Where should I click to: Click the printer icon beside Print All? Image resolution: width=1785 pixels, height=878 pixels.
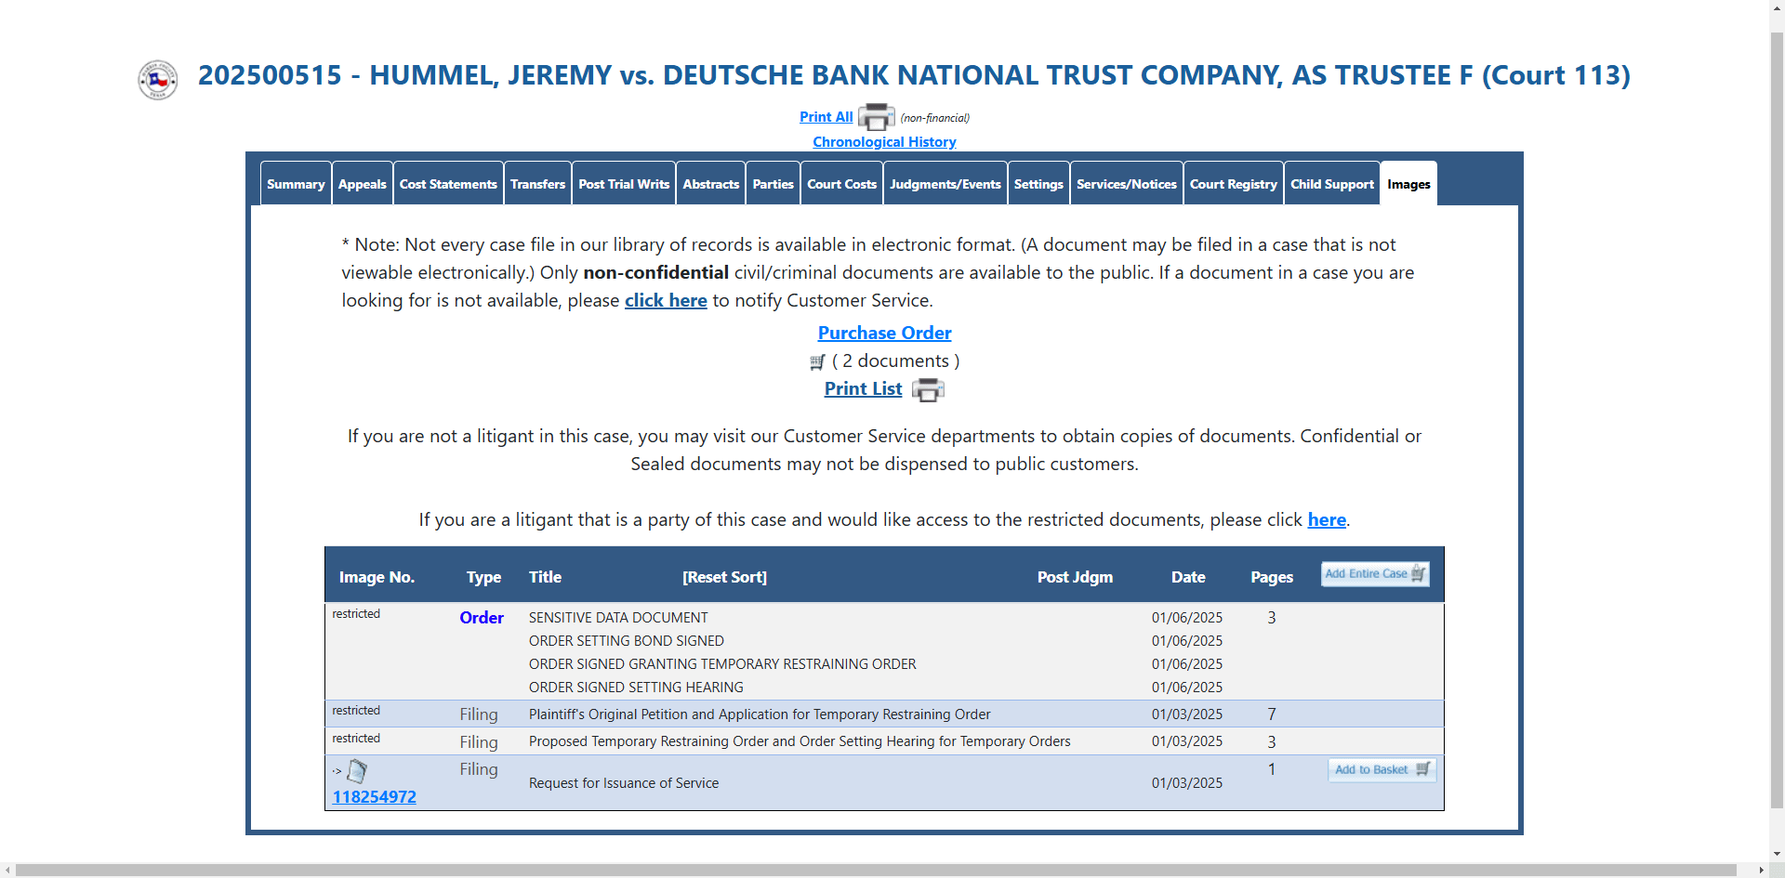tap(876, 117)
